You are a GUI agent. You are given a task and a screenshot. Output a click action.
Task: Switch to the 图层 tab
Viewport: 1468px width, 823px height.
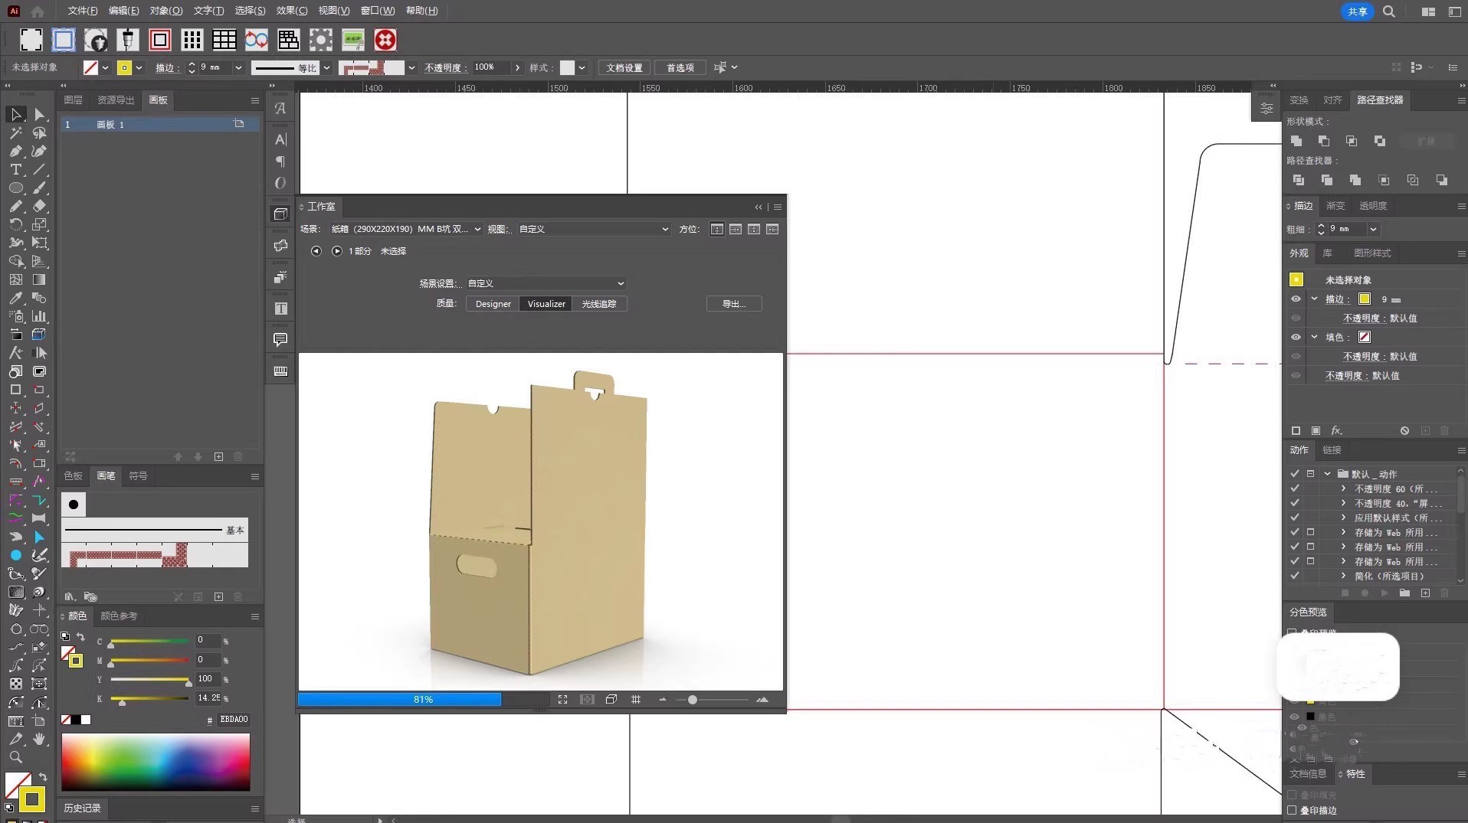tap(74, 100)
